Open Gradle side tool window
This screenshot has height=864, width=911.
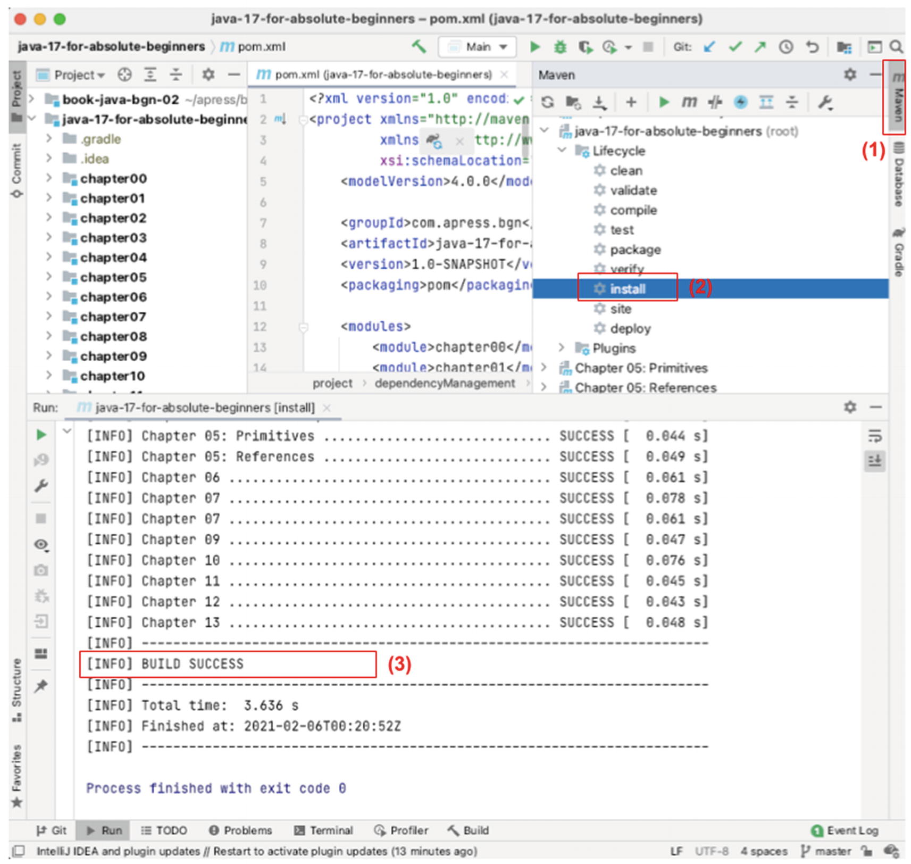898,253
